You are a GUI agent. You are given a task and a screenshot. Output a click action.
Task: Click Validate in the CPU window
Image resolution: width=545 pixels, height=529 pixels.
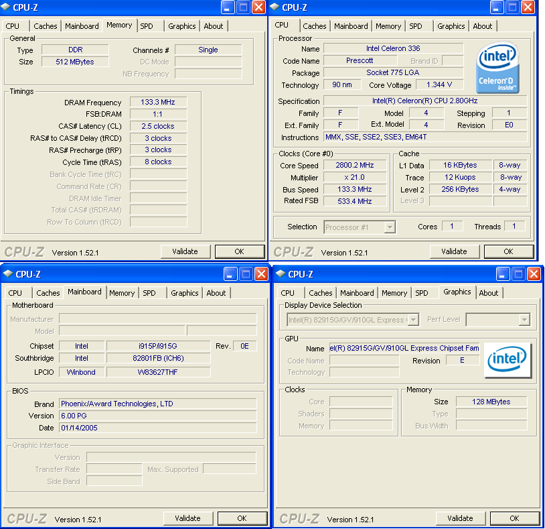tap(455, 251)
